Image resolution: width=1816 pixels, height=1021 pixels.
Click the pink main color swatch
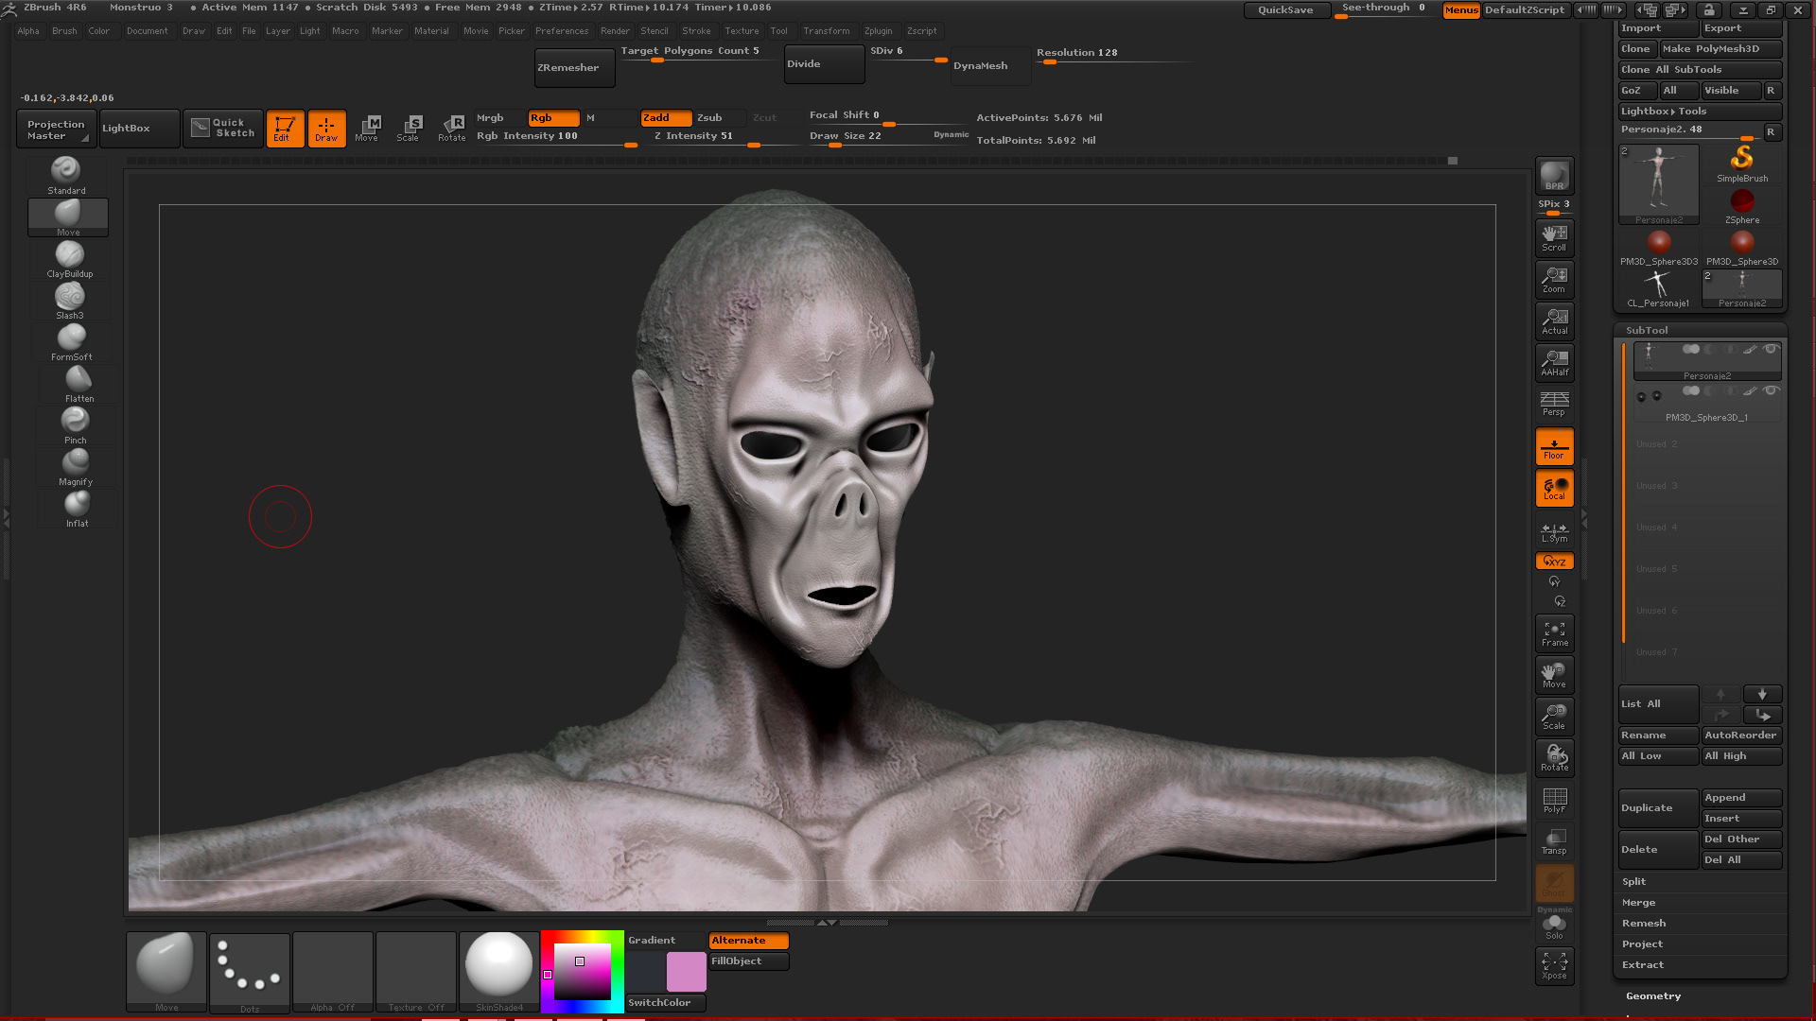[686, 971]
